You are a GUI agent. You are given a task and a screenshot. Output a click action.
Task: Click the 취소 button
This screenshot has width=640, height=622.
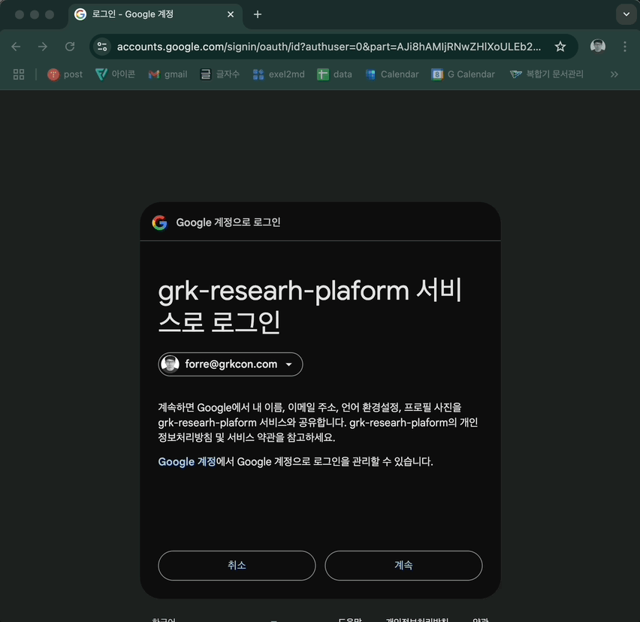(x=237, y=565)
